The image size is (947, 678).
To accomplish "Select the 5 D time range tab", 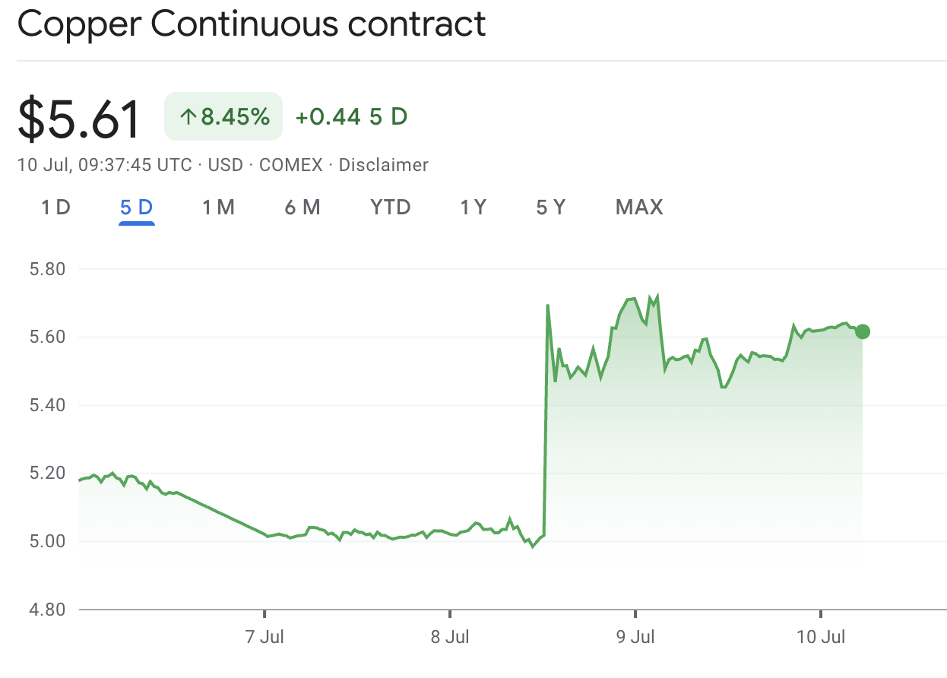I will click(x=137, y=207).
